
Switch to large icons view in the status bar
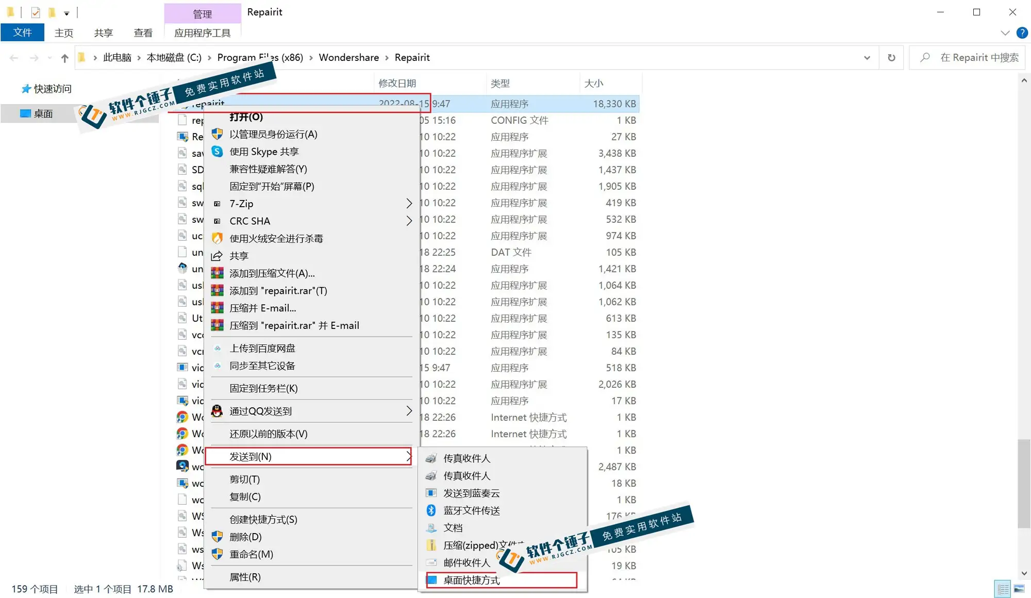coord(1019,588)
